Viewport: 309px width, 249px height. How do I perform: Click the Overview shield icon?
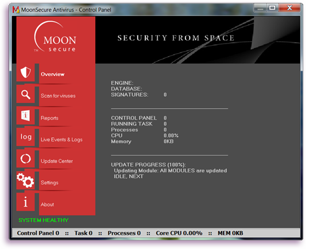pos(26,73)
